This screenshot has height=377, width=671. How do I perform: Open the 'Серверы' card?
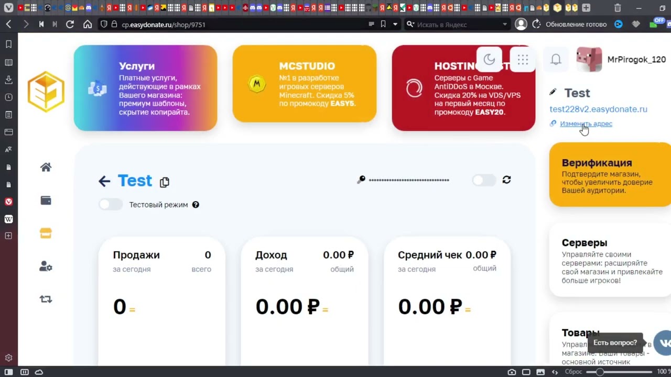point(610,260)
